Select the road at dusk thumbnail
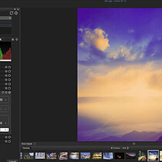 (x=142, y=156)
